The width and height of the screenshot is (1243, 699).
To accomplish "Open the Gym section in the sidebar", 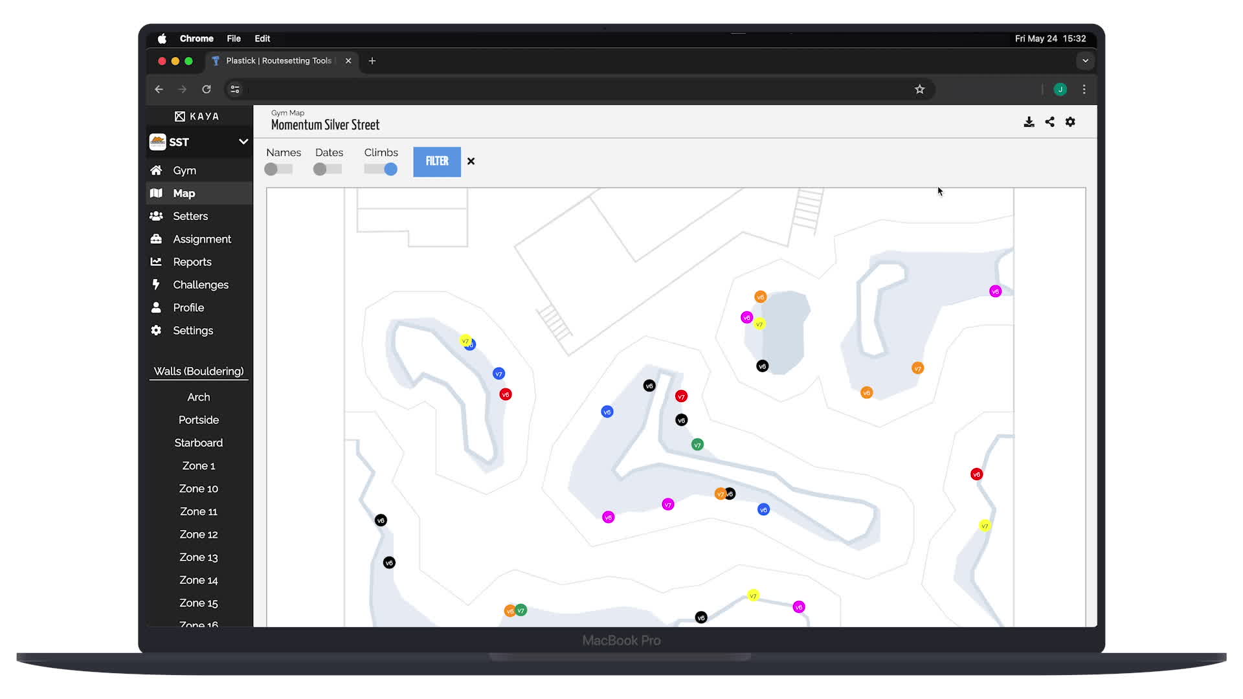I will 184,170.
